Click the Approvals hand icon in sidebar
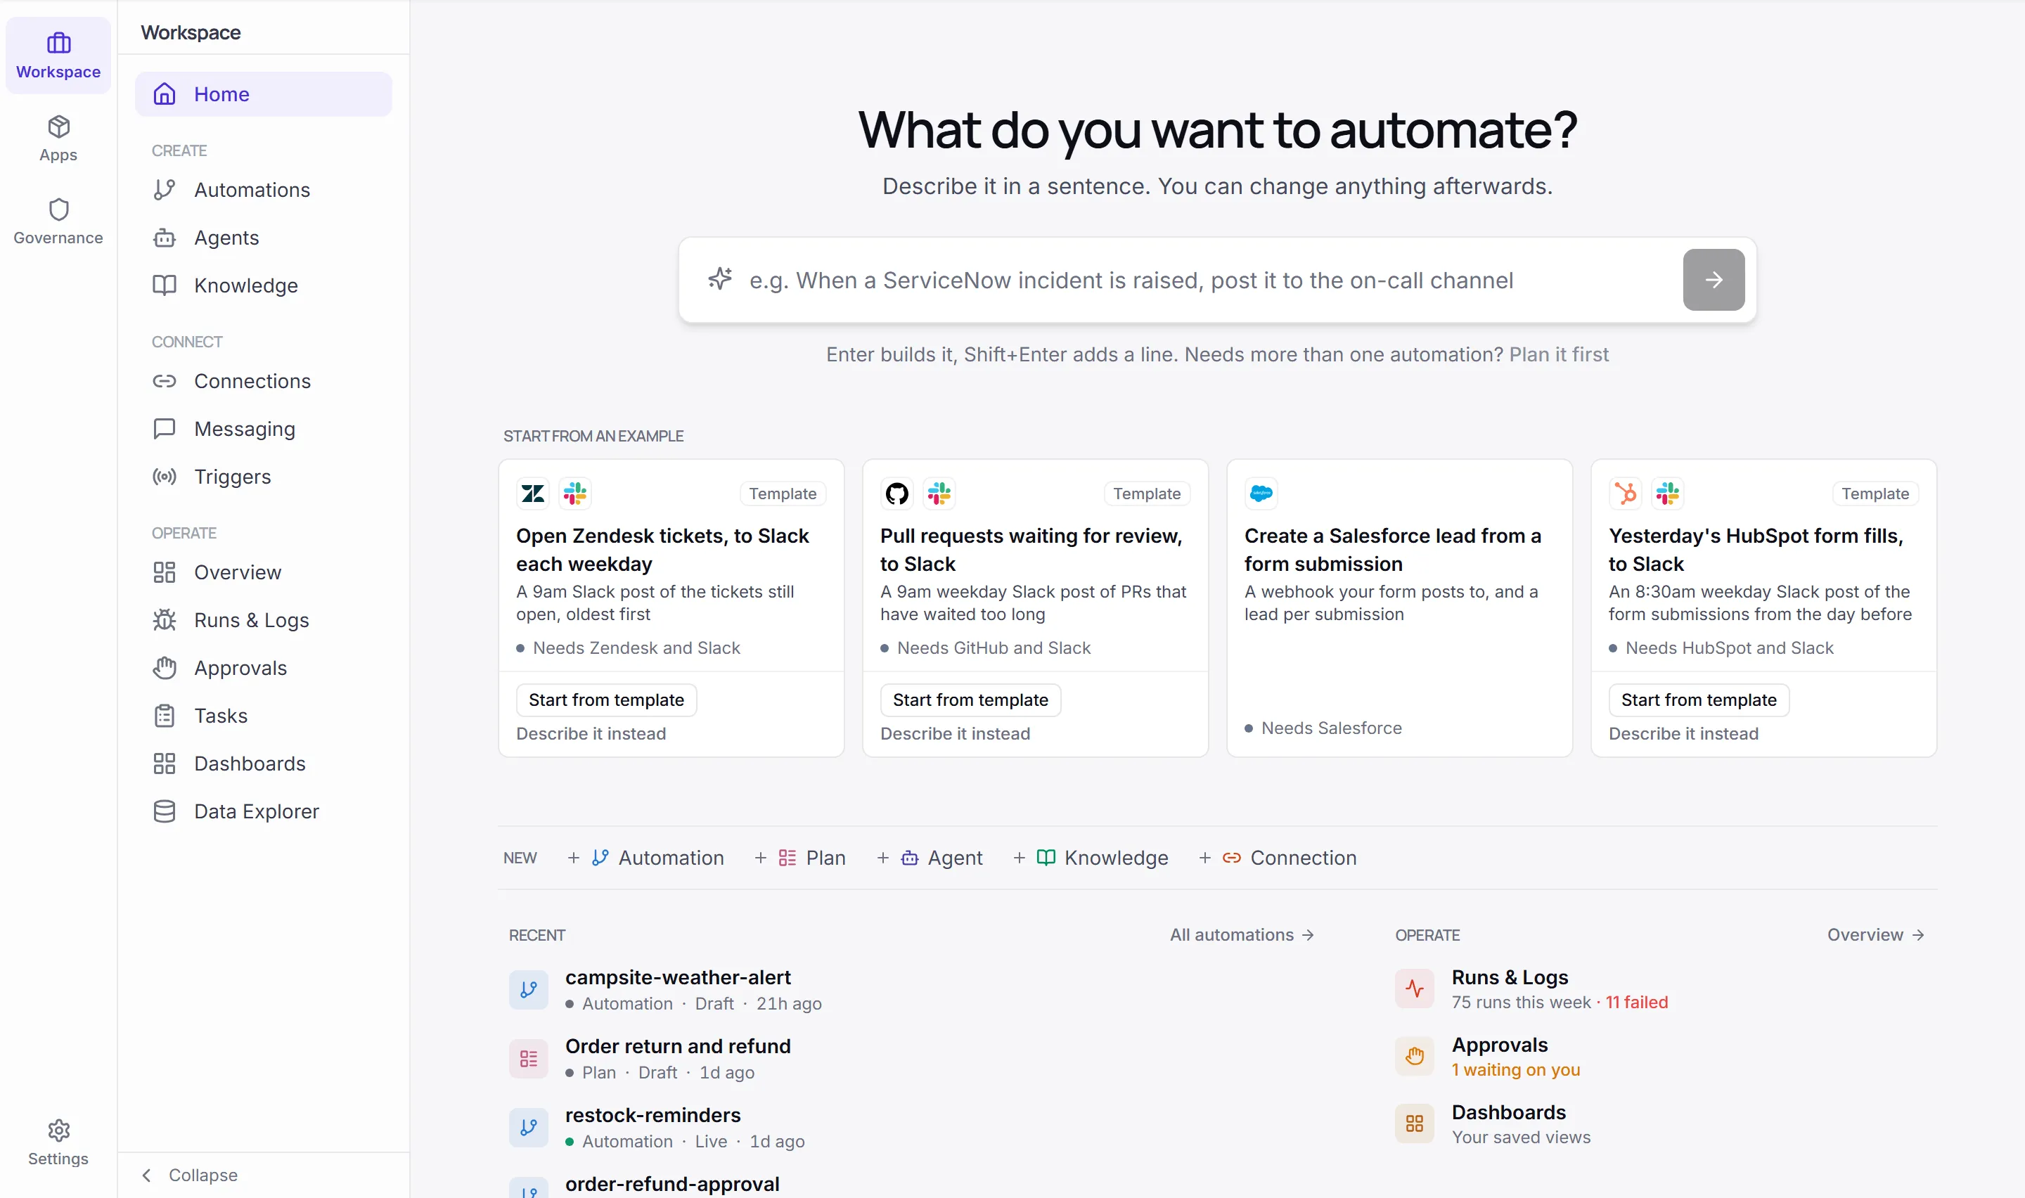Image resolution: width=2025 pixels, height=1198 pixels. [x=165, y=668]
